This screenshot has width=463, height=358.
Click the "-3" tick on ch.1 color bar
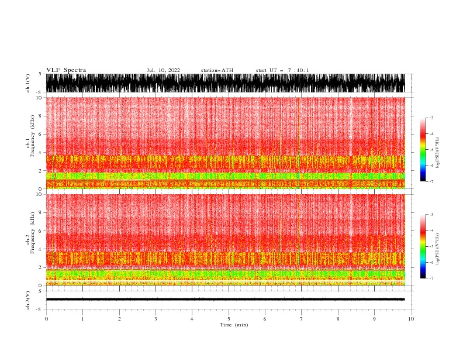[431, 118]
